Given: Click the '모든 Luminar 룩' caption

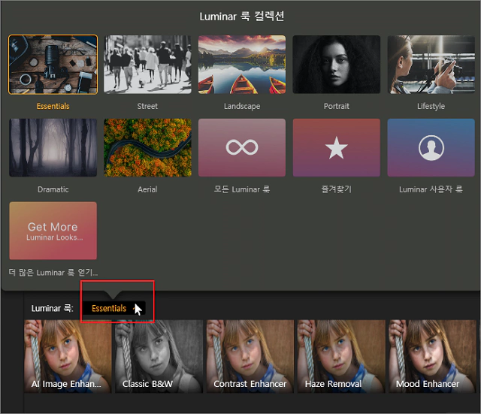Looking at the screenshot, I should 242,189.
